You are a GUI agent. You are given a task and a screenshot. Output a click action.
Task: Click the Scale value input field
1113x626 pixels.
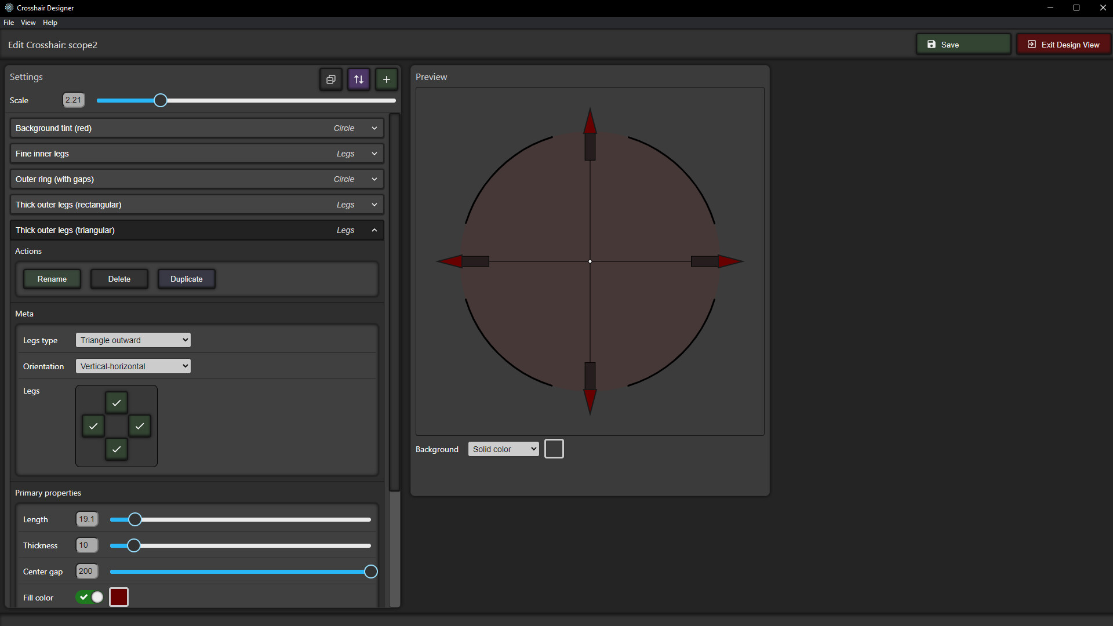click(74, 100)
